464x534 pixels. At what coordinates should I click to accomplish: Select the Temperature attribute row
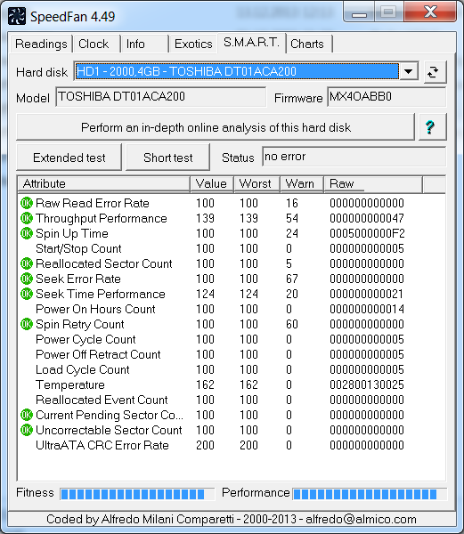(231, 384)
